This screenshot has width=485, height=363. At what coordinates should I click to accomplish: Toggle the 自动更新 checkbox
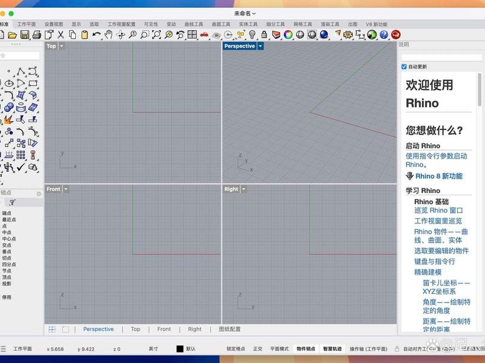pyautogui.click(x=404, y=67)
